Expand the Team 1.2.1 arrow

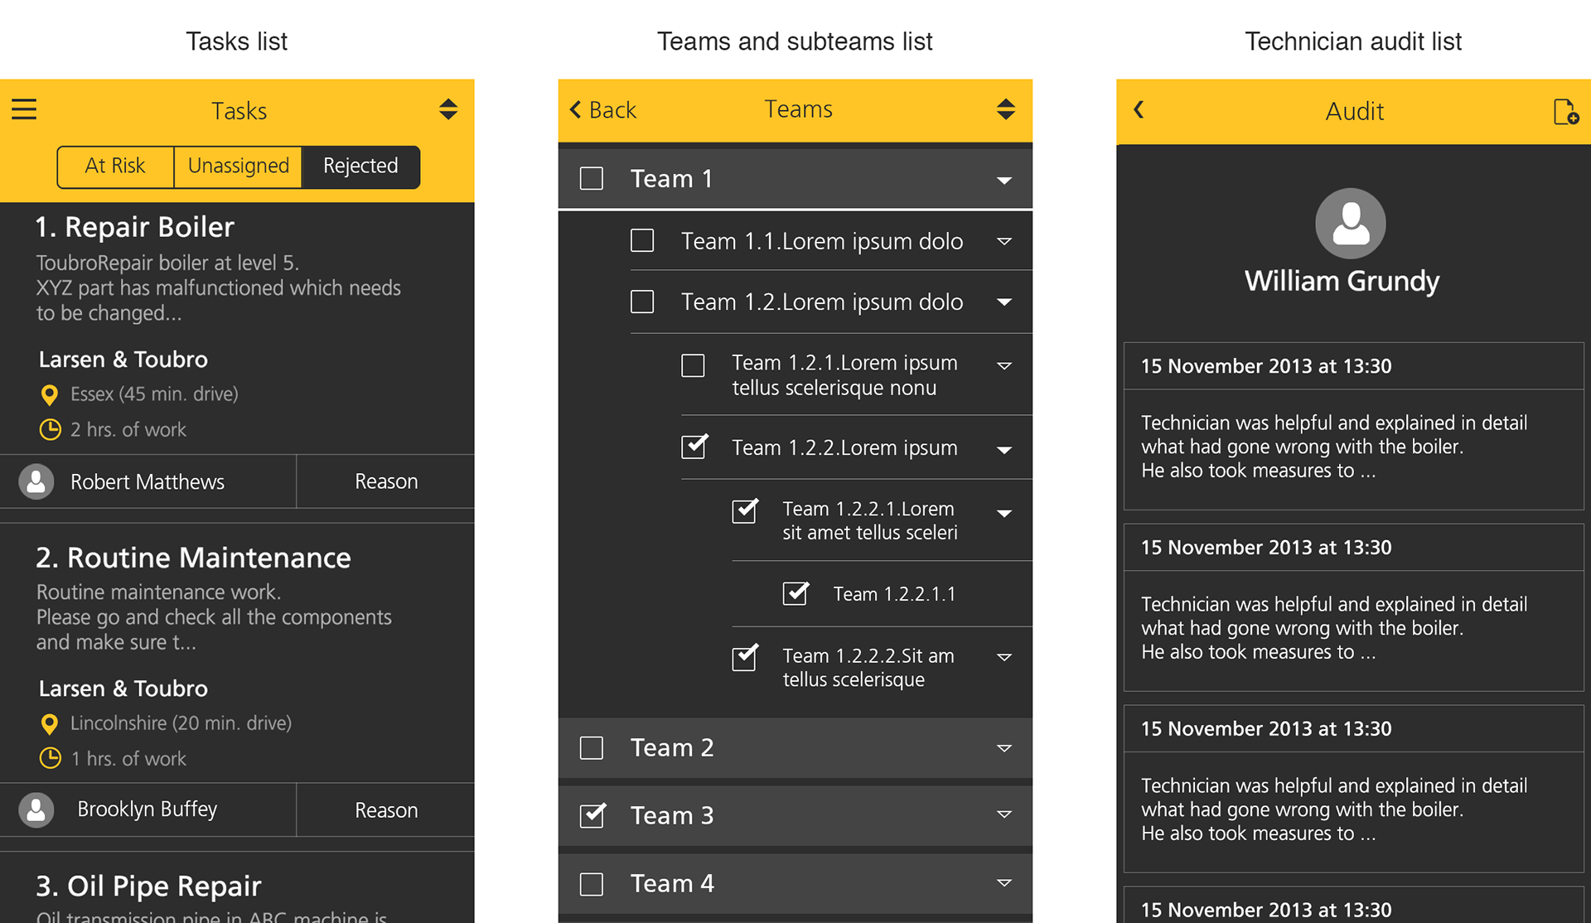coord(1004,365)
